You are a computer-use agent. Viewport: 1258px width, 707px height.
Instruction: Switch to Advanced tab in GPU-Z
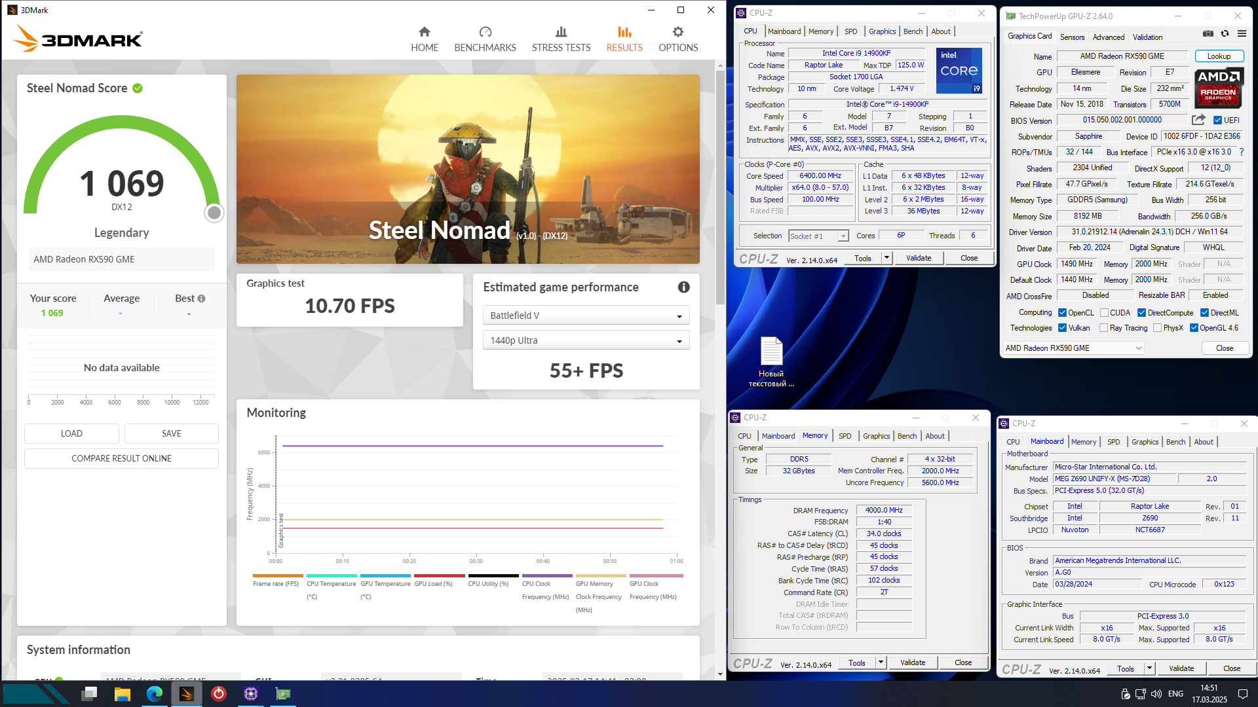(1109, 37)
